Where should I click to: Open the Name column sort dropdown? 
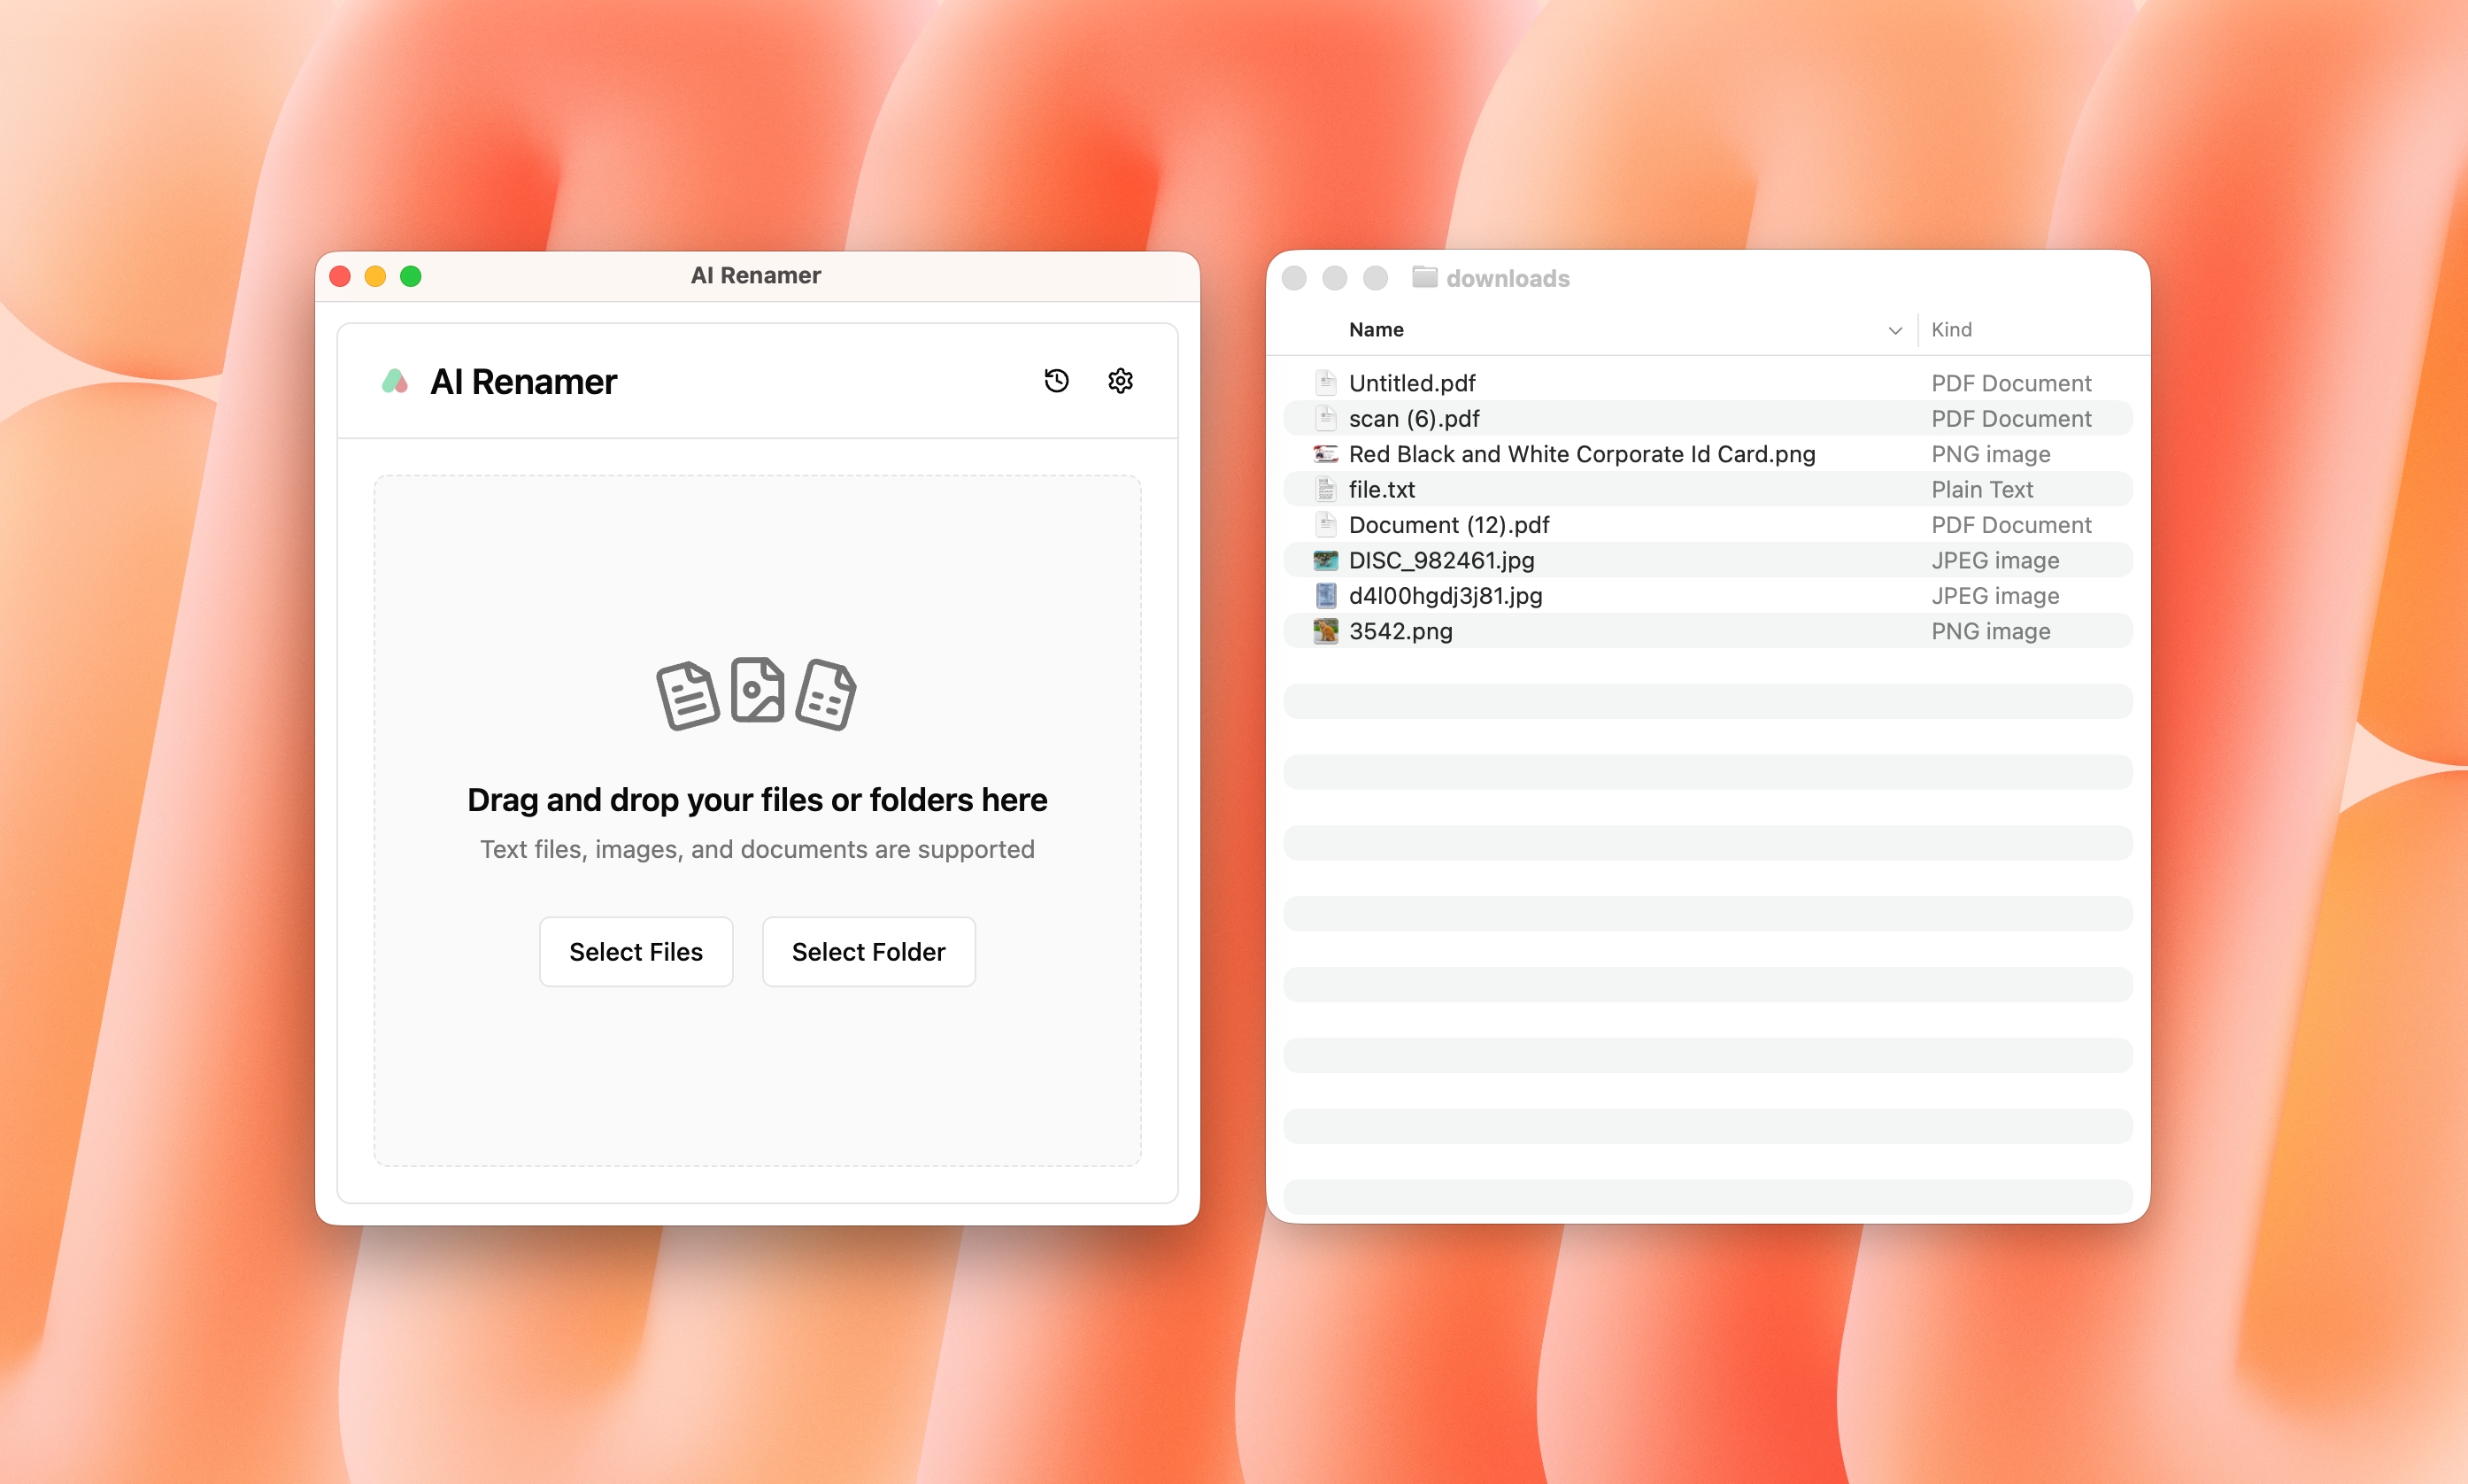tap(1894, 330)
